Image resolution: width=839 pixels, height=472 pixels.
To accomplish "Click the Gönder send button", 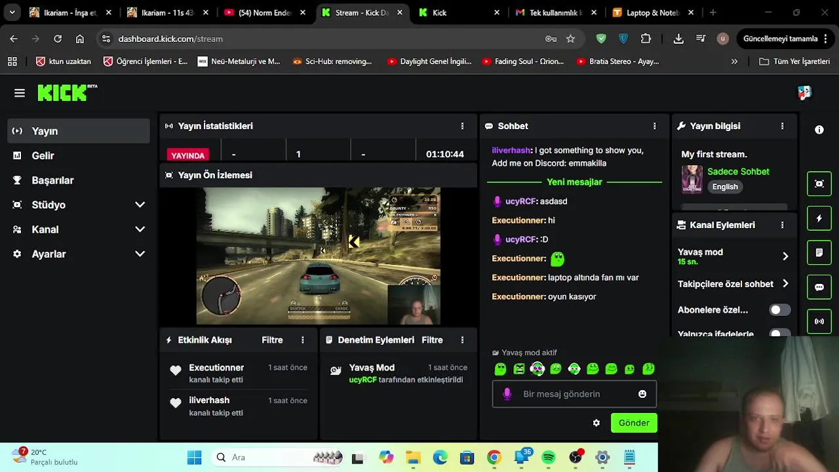I will pyautogui.click(x=634, y=423).
